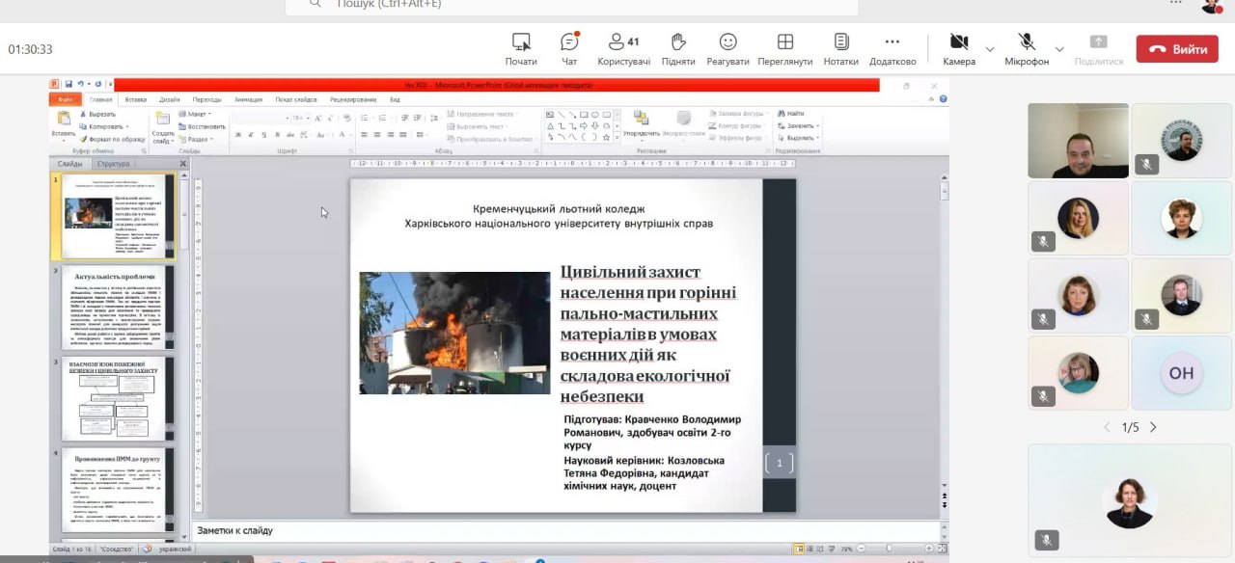Open reactions (Реагувати) menu
The height and width of the screenshot is (563, 1235).
coord(727,48)
